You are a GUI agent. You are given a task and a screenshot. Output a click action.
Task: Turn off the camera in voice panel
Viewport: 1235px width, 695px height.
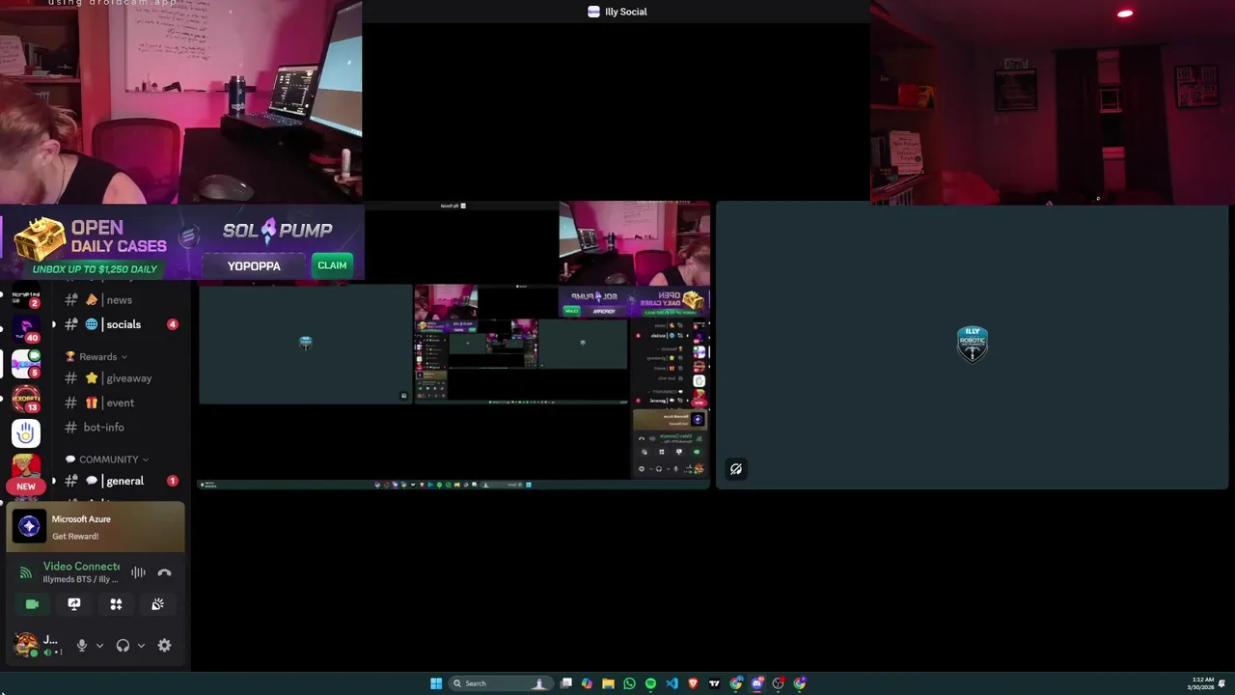coord(32,604)
